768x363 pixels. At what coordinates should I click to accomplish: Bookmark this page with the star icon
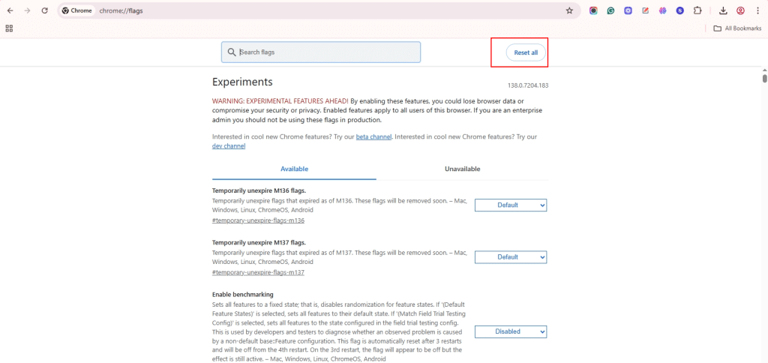(x=569, y=10)
